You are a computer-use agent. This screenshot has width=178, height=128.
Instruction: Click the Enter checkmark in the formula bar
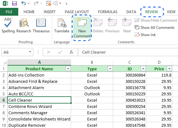(x=60, y=52)
